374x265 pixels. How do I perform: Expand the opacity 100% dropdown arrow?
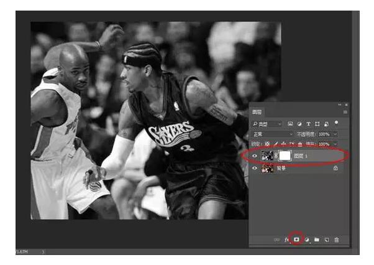coord(336,134)
